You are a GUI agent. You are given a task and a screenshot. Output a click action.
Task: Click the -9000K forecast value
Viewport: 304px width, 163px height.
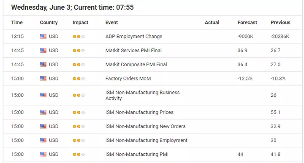[x=245, y=36]
